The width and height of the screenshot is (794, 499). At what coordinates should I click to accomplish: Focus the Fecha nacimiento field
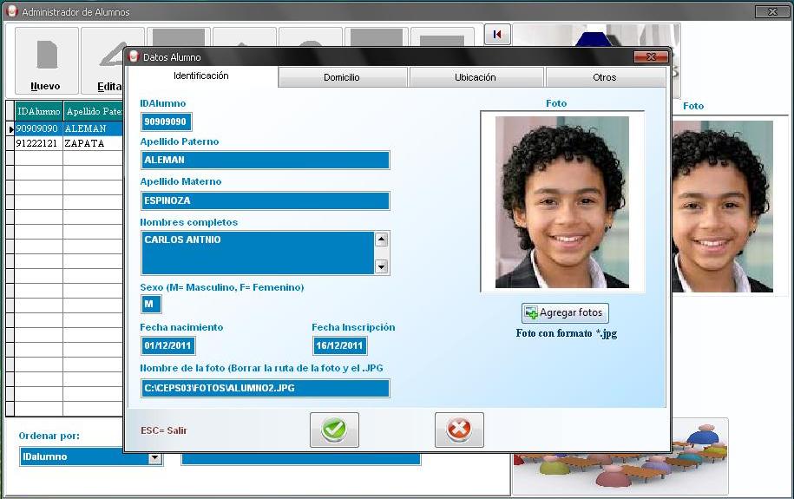pyautogui.click(x=167, y=346)
